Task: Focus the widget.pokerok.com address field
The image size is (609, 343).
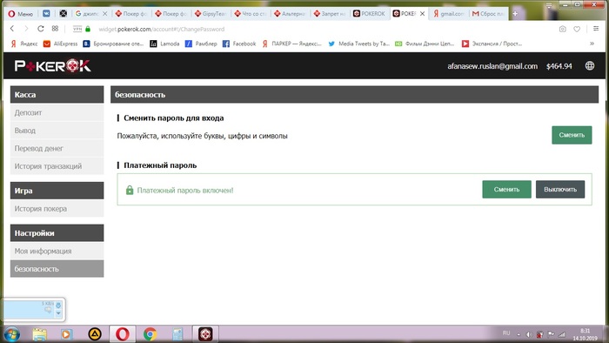Action: [x=162, y=29]
